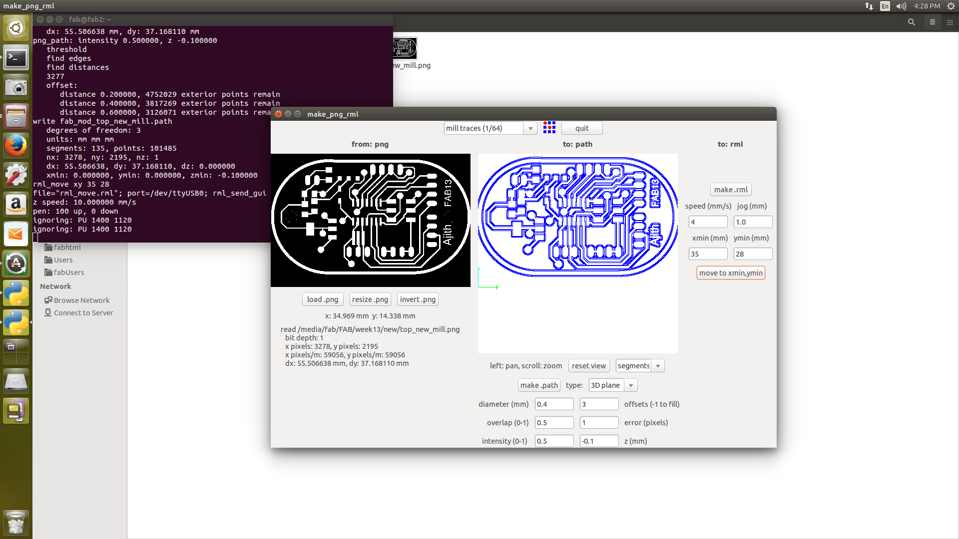
Task: Open Trash from the dock
Action: point(16,523)
